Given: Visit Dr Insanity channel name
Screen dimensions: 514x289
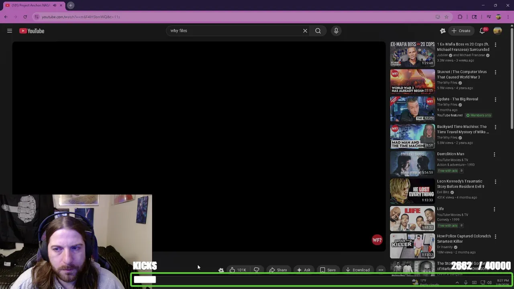Looking at the screenshot, I should pos(445,247).
